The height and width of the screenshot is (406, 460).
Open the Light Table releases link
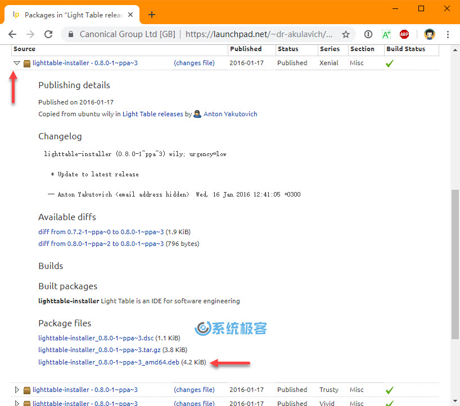[152, 114]
